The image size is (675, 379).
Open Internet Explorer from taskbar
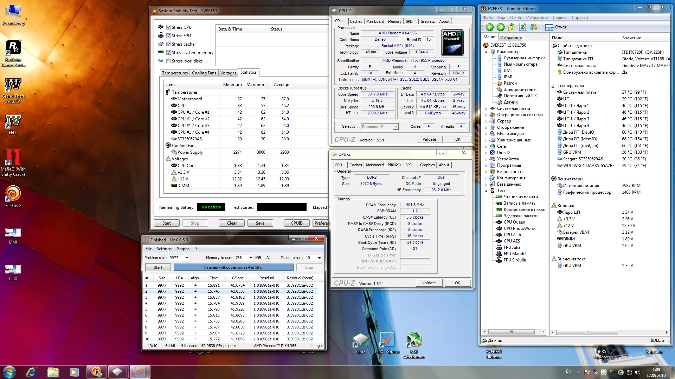(x=31, y=372)
